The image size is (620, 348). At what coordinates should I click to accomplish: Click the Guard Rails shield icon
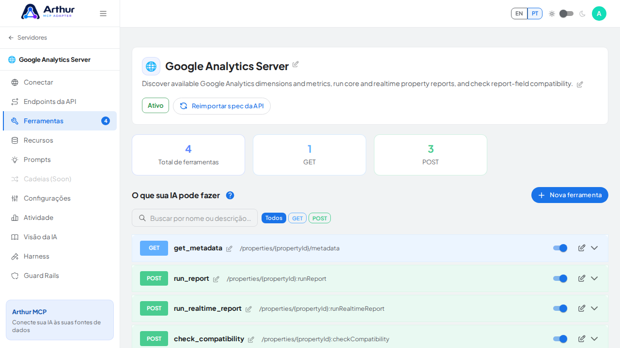pyautogui.click(x=15, y=275)
